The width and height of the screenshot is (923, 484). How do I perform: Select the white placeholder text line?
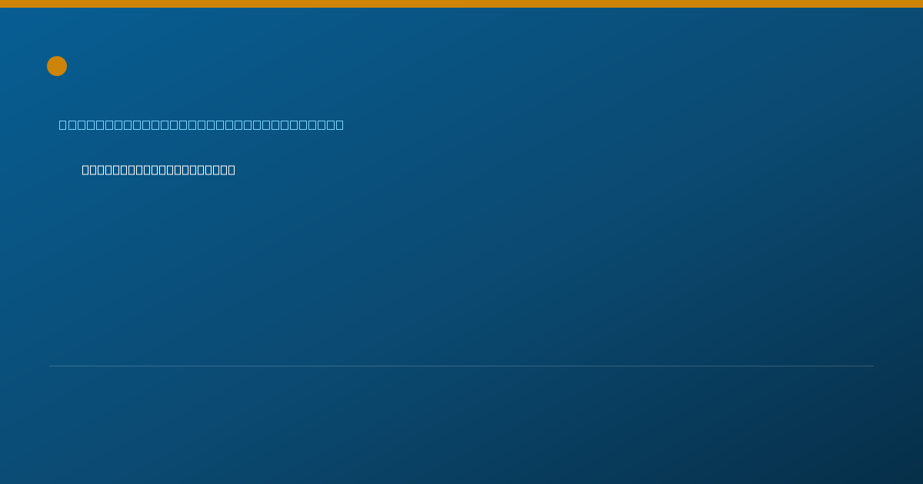coord(158,170)
